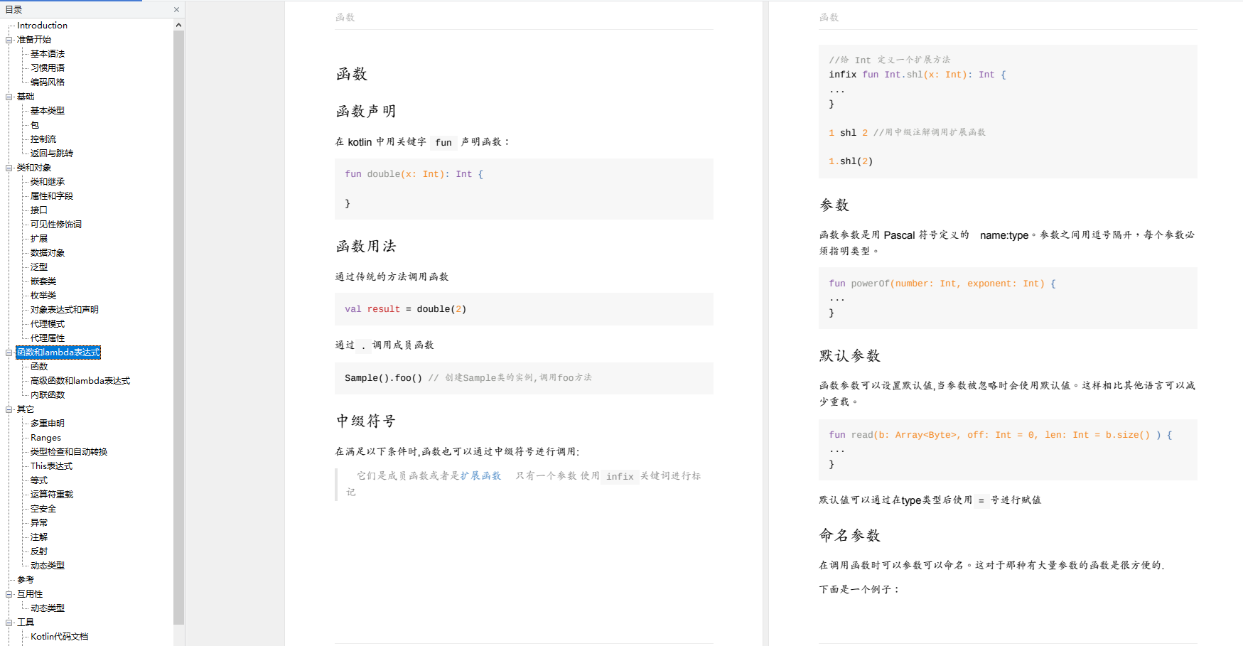Select the highlighted 函数和lambda表达式 entry

(58, 352)
